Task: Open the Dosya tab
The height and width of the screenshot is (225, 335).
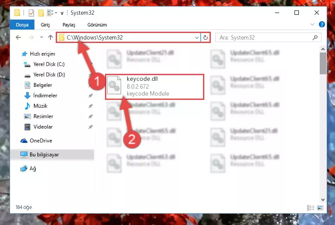Action: coord(22,25)
